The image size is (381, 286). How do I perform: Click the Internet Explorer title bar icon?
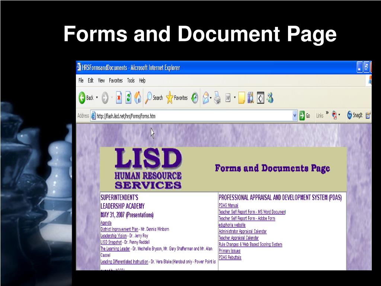click(79, 67)
